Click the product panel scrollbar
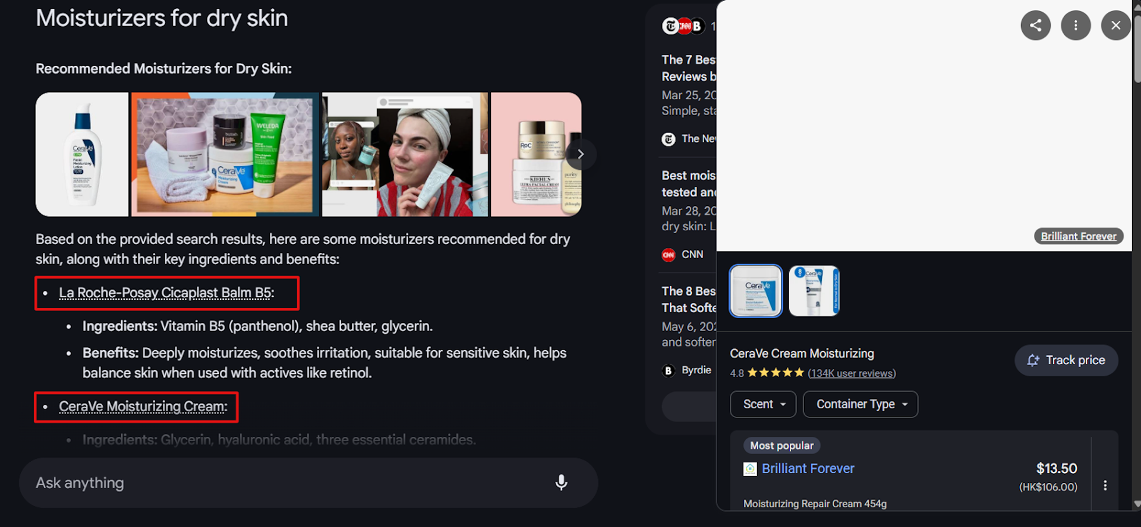Viewport: 1141px width, 527px height. 1136,50
